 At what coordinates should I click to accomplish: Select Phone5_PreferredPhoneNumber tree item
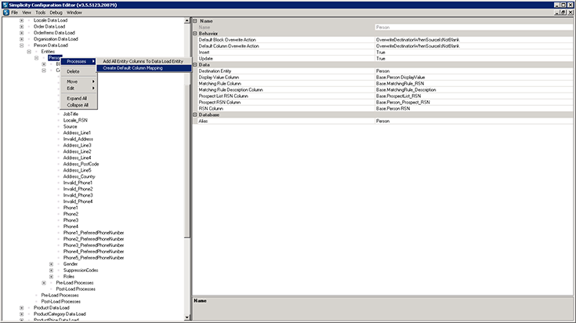pos(93,258)
